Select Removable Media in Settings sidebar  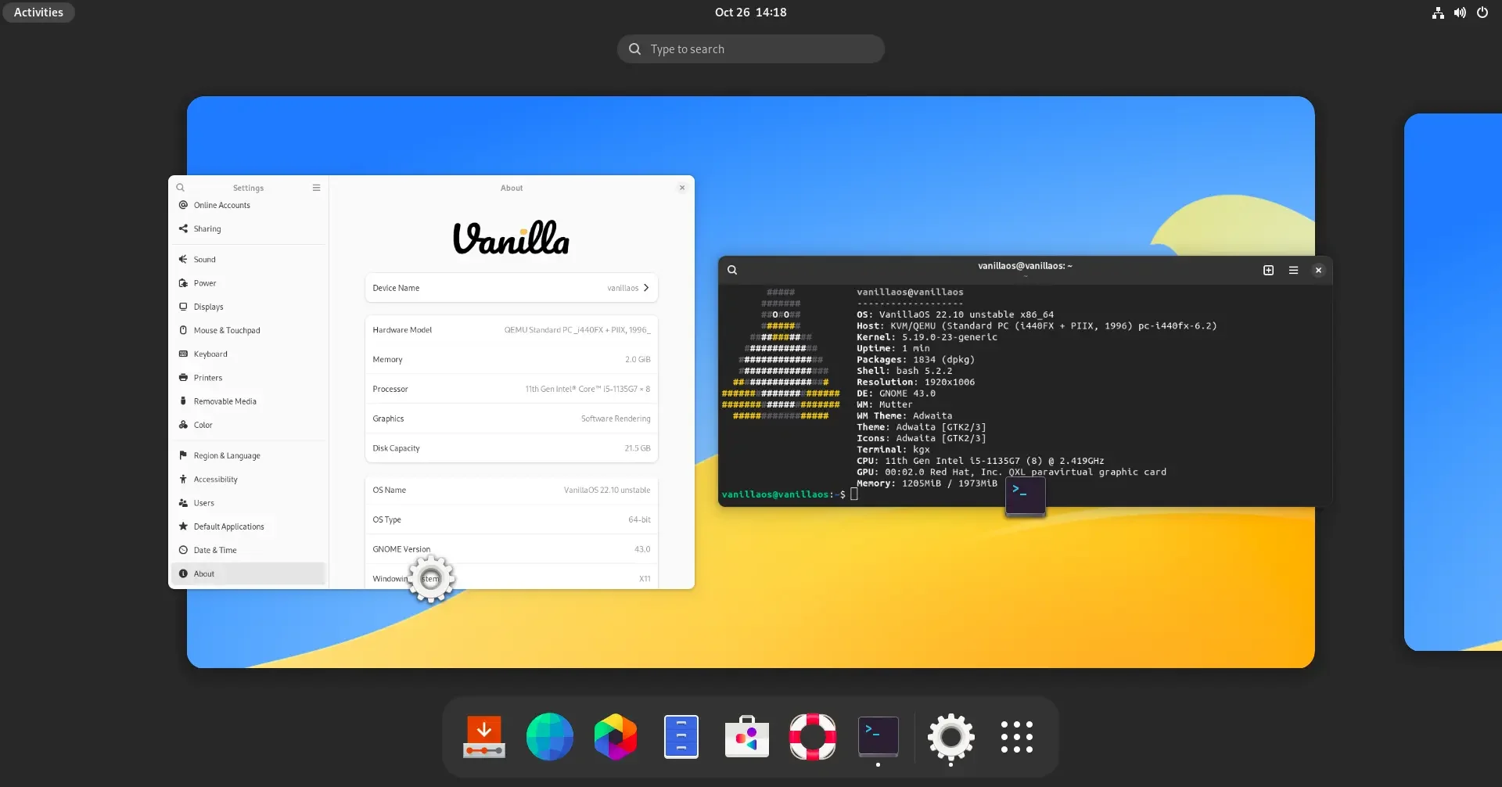(x=249, y=401)
